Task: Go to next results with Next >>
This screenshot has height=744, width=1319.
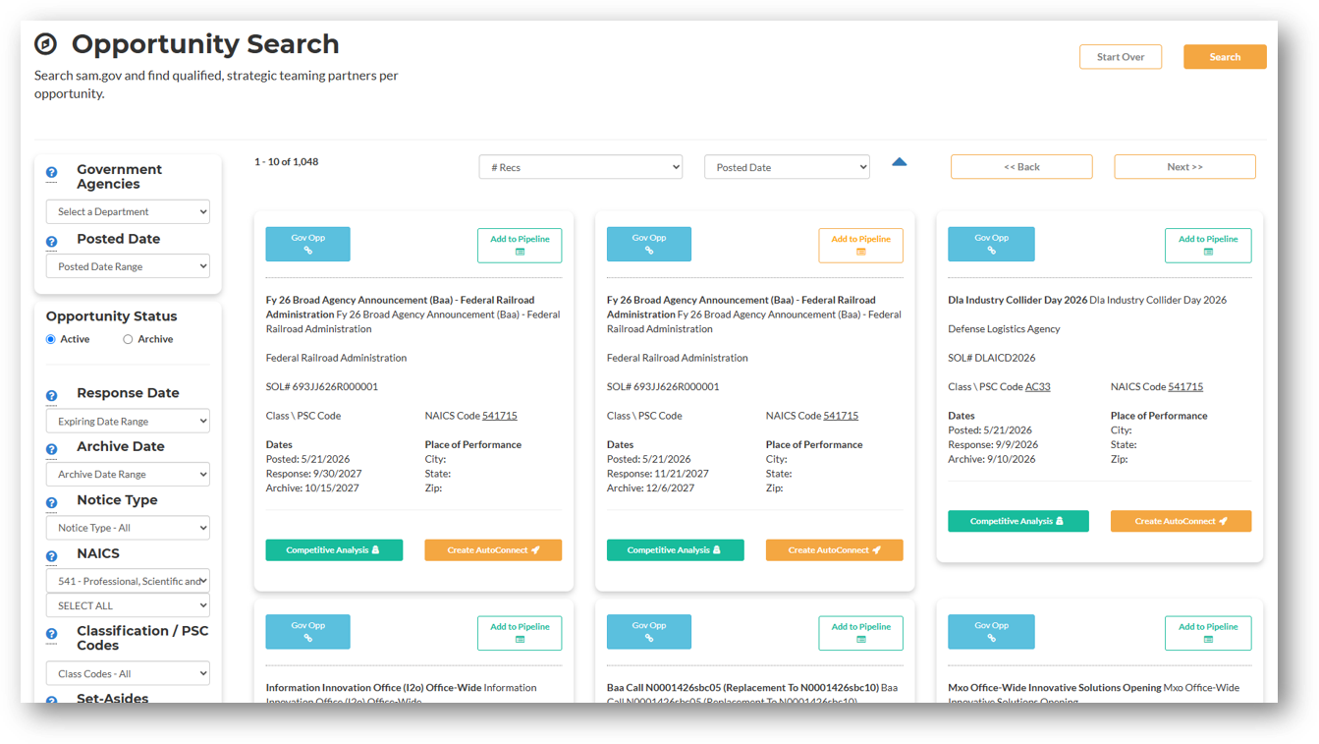Action: pyautogui.click(x=1184, y=167)
